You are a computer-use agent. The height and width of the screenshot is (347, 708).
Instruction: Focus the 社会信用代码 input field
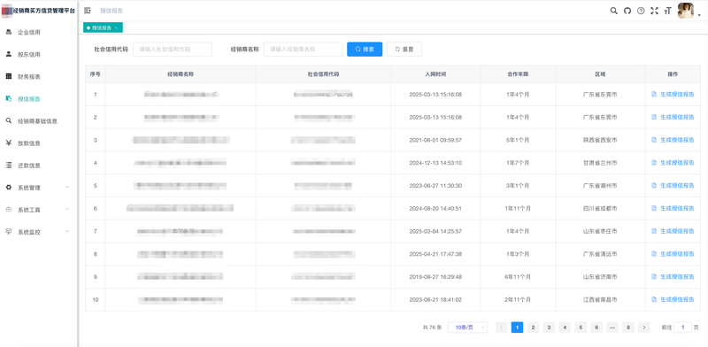(x=173, y=50)
